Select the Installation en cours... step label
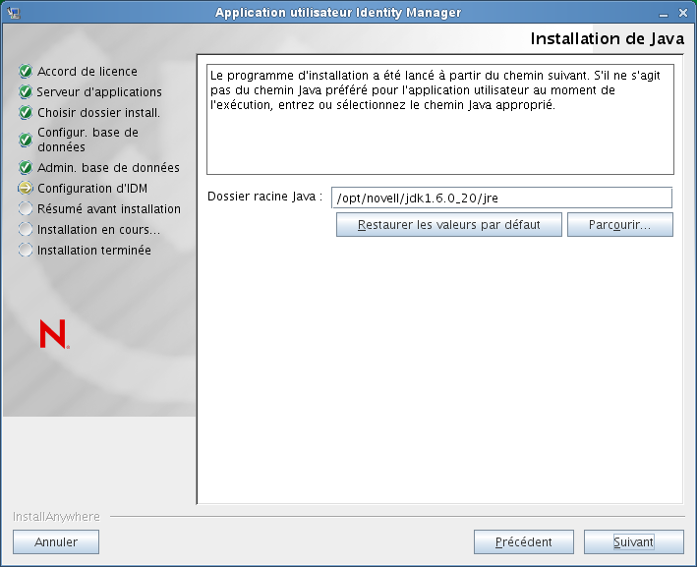Screen dimensions: 697x567 tap(98, 230)
